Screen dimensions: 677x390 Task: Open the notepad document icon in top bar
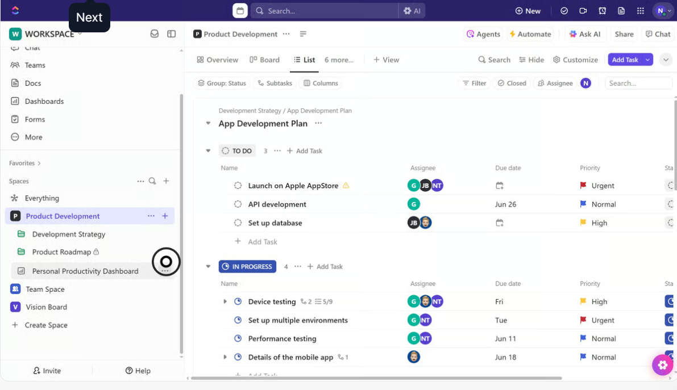coord(621,11)
